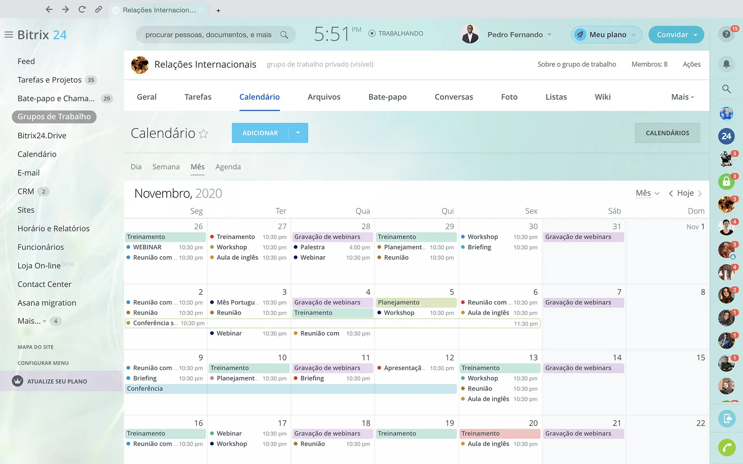Click the notifications bell icon
Screen dimensions: 743x464
click(x=726, y=64)
